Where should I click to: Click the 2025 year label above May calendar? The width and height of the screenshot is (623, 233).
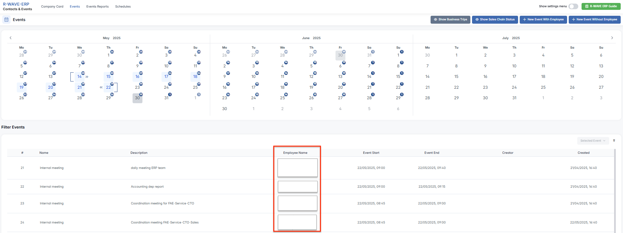tap(116, 38)
